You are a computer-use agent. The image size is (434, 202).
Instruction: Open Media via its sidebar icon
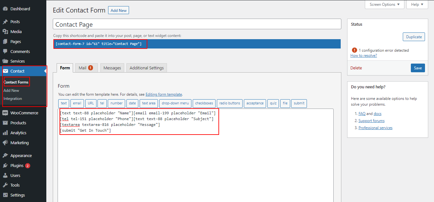pos(5,32)
